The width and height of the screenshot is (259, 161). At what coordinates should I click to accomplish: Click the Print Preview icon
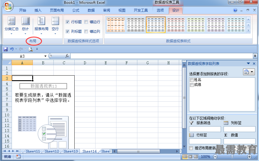point(30,49)
